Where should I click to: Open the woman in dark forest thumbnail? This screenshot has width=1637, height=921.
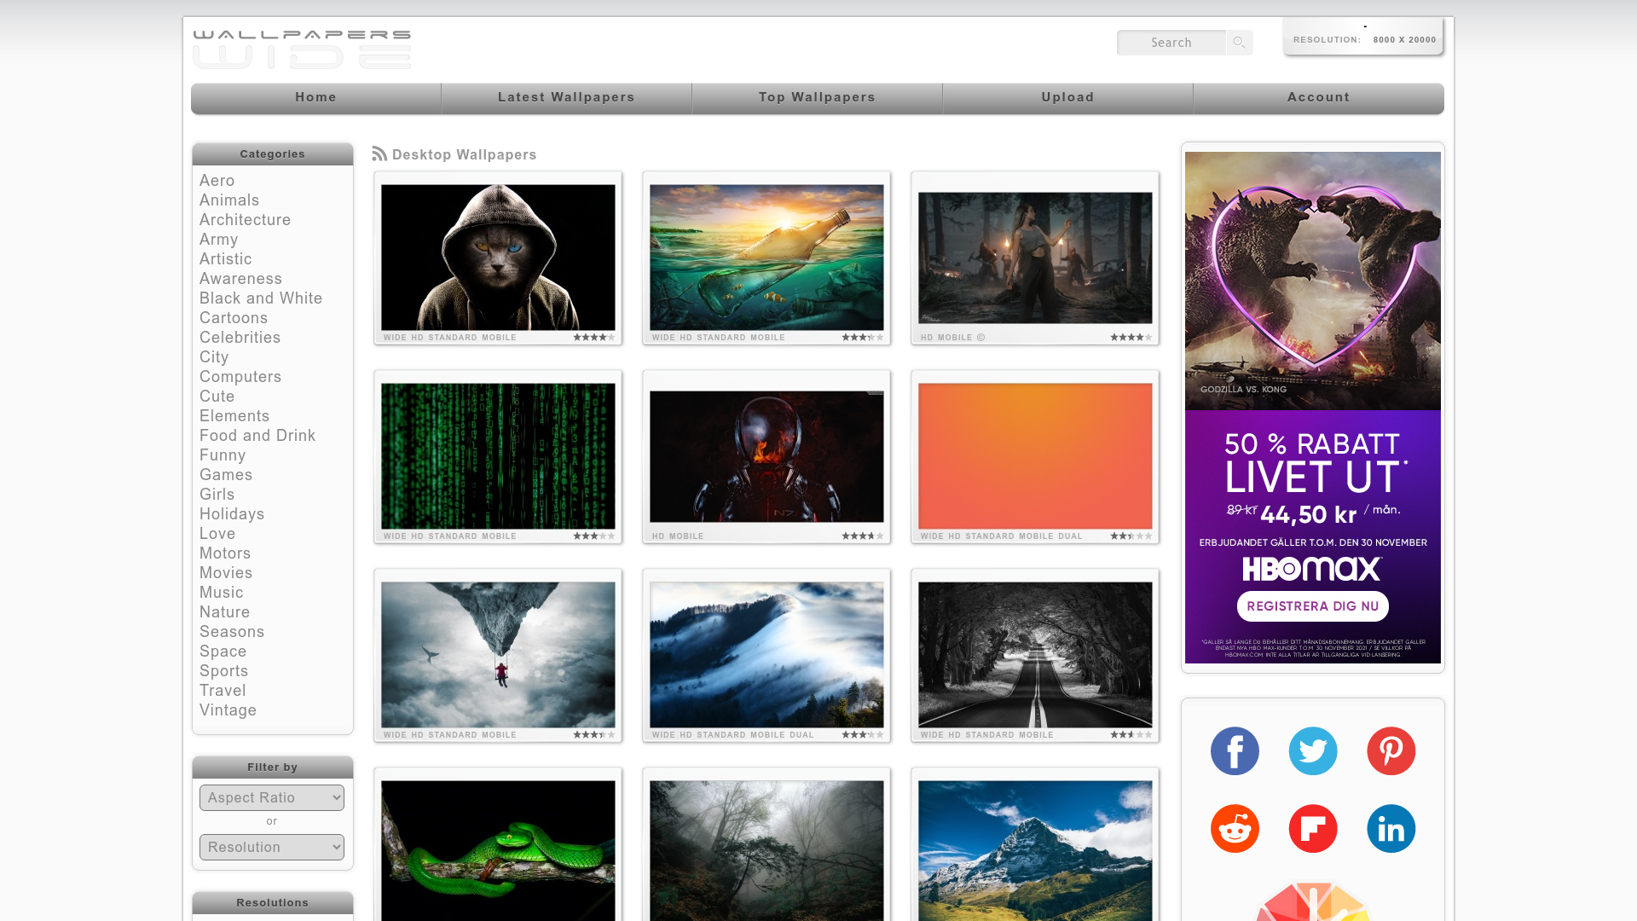(1035, 258)
